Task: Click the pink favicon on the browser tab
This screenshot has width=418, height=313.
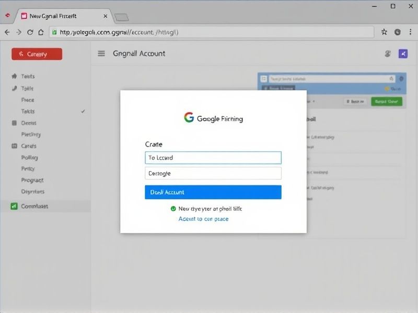Action: point(24,16)
